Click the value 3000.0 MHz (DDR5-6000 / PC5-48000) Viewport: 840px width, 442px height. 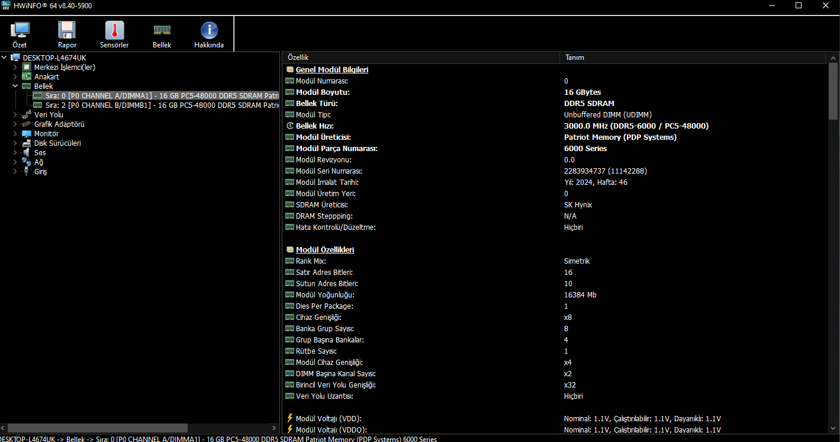tap(636, 126)
